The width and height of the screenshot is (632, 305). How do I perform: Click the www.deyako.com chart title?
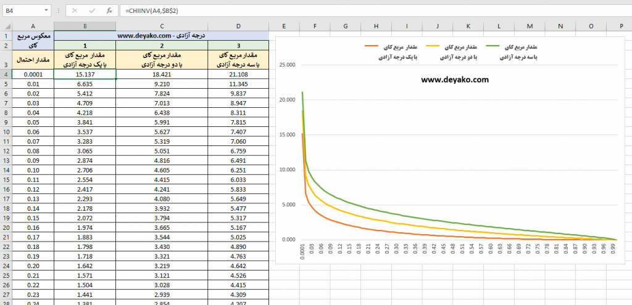tap(454, 79)
